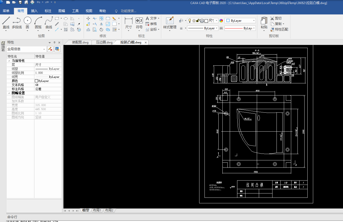Click the save icon in quick access toolbar
The image size is (343, 222).
20,2
